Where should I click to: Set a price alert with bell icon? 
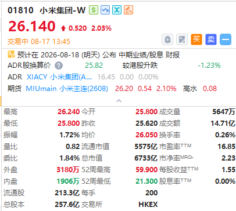click(x=167, y=39)
